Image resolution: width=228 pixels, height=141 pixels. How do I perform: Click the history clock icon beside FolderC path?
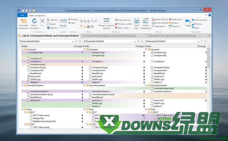tap(205, 41)
